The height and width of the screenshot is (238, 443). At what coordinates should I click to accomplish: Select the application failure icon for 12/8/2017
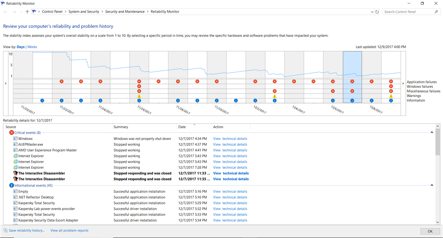coord(372,81)
